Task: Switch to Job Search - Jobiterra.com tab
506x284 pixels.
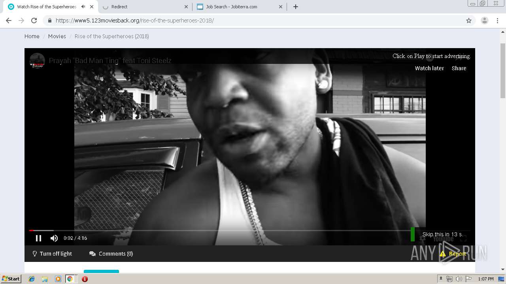Action: (x=240, y=7)
